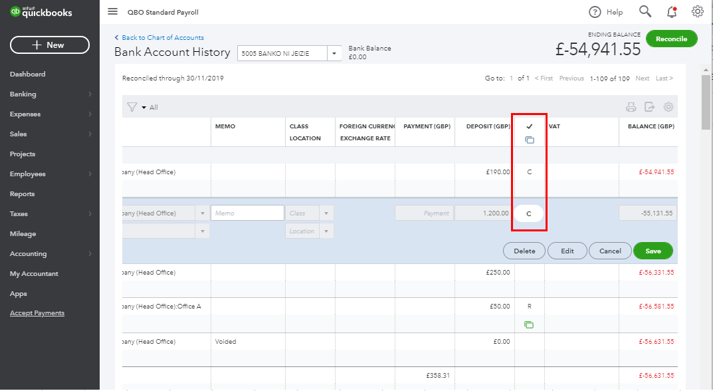Click the hamburger menu beside QBO Standard Payroll

click(x=112, y=11)
